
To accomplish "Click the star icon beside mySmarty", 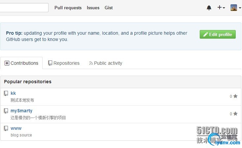I will (x=235, y=114).
